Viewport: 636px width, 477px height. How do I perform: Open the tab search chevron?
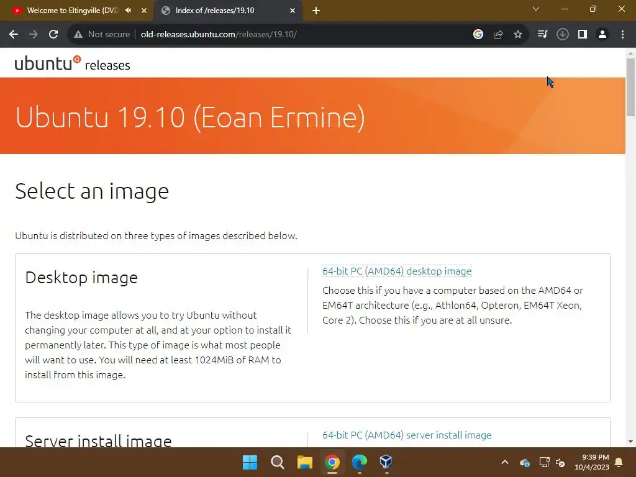(536, 9)
